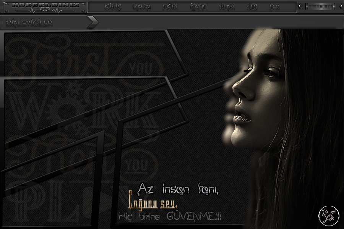The image size is (344, 229).
Task: Click the "Az insan tanı," quote text
Action: (178, 189)
